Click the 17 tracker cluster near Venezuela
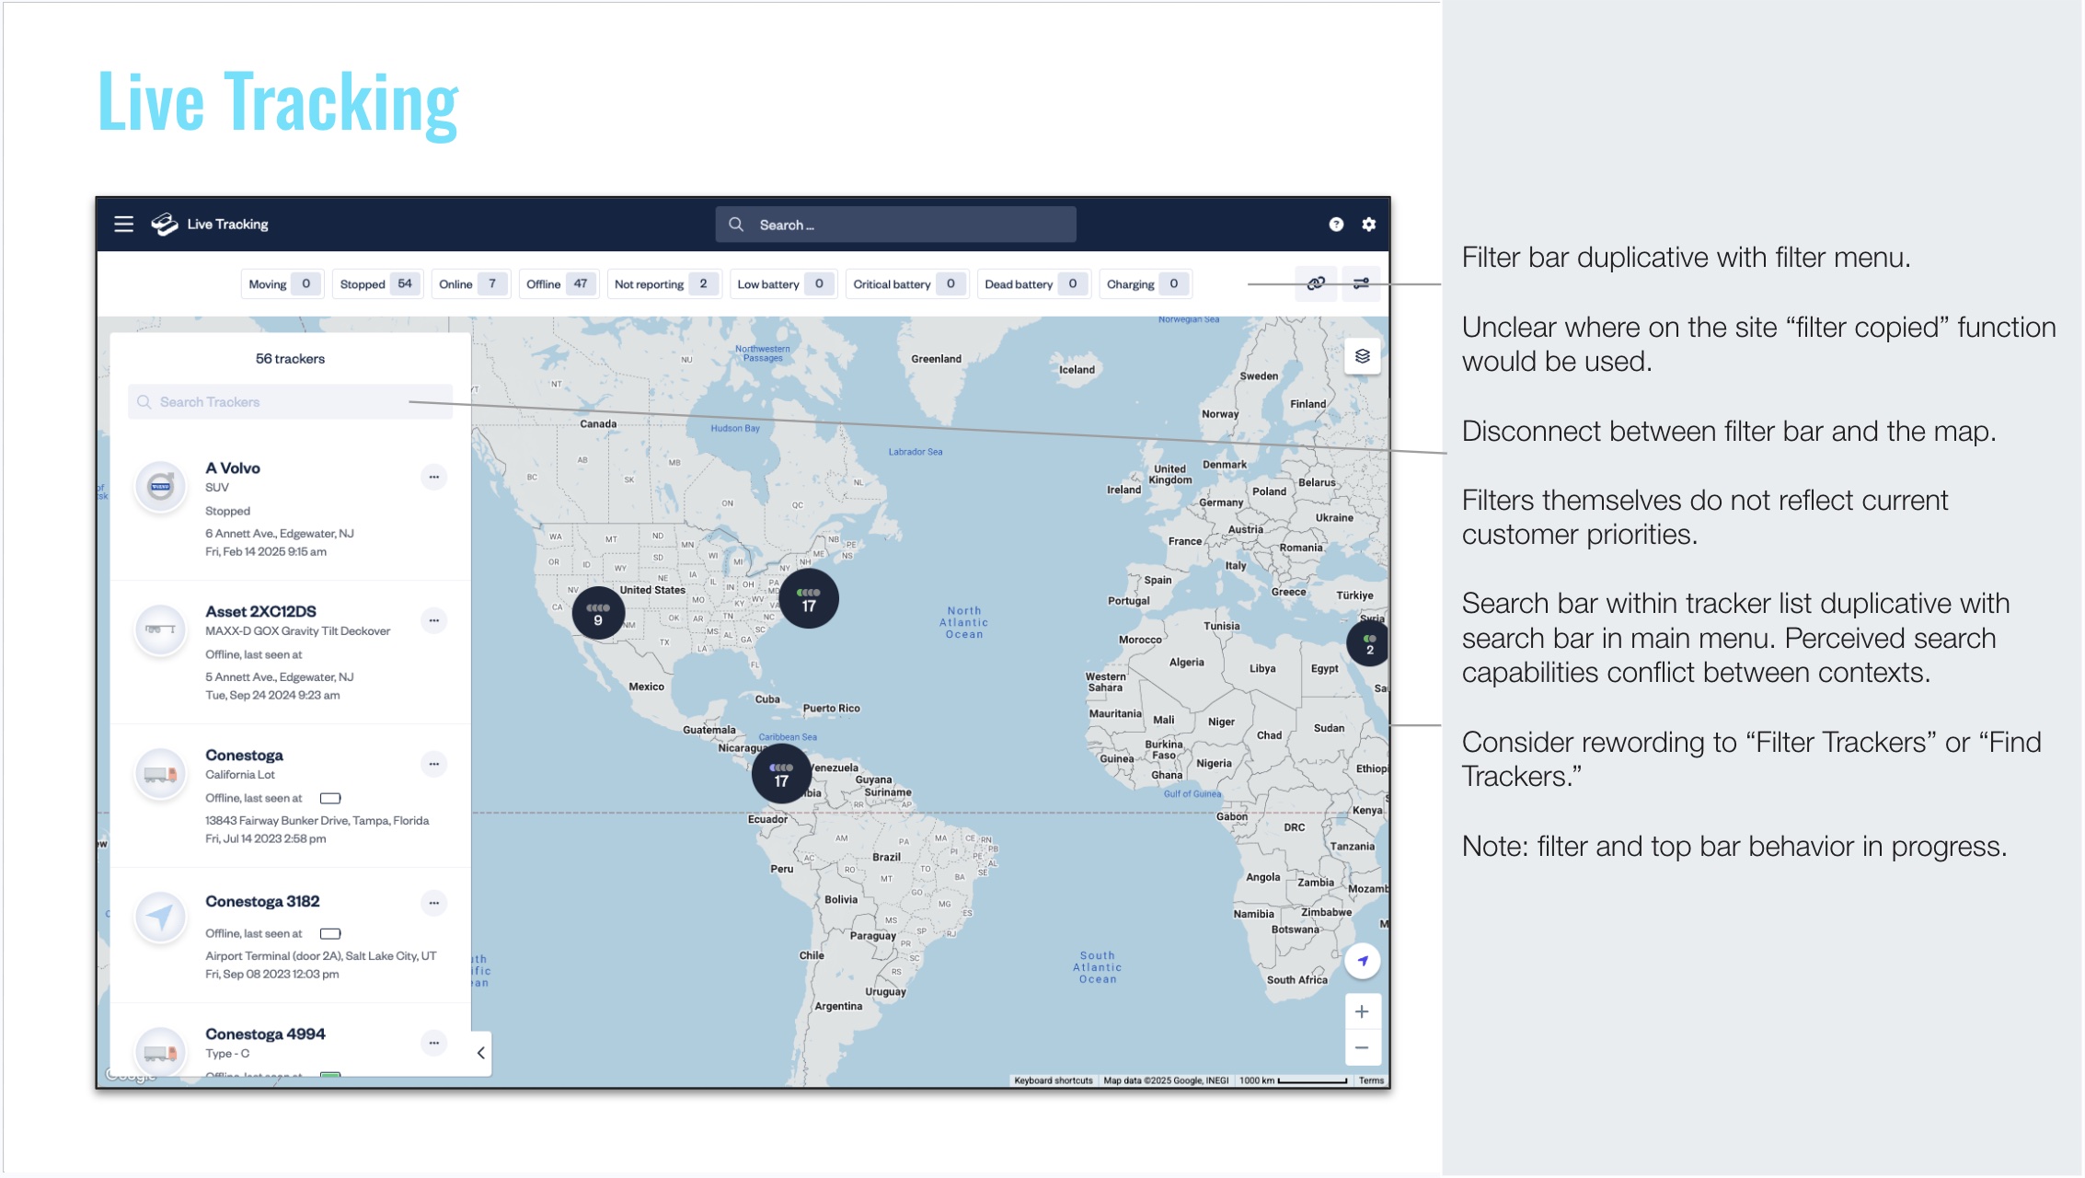This screenshot has width=2085, height=1178. point(781,774)
